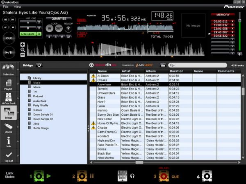Select the 8-beat loop button
The height and width of the screenshot is (184, 246).
[x=55, y=37]
